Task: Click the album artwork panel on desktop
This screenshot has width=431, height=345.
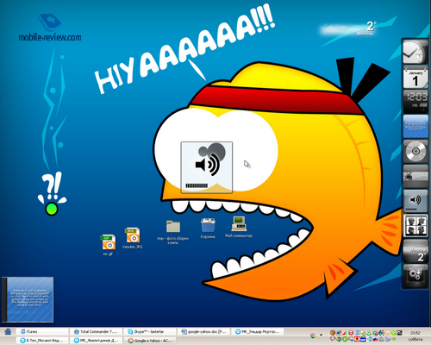Action: pos(28,299)
